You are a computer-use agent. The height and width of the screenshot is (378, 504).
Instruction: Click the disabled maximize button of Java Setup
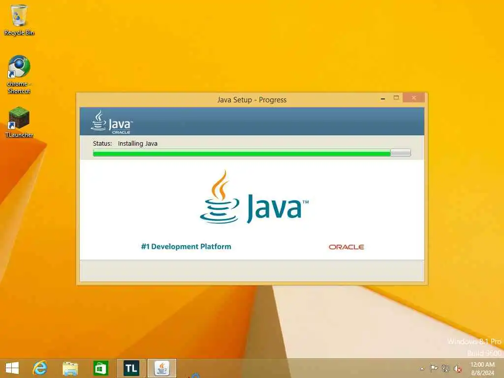click(x=396, y=98)
